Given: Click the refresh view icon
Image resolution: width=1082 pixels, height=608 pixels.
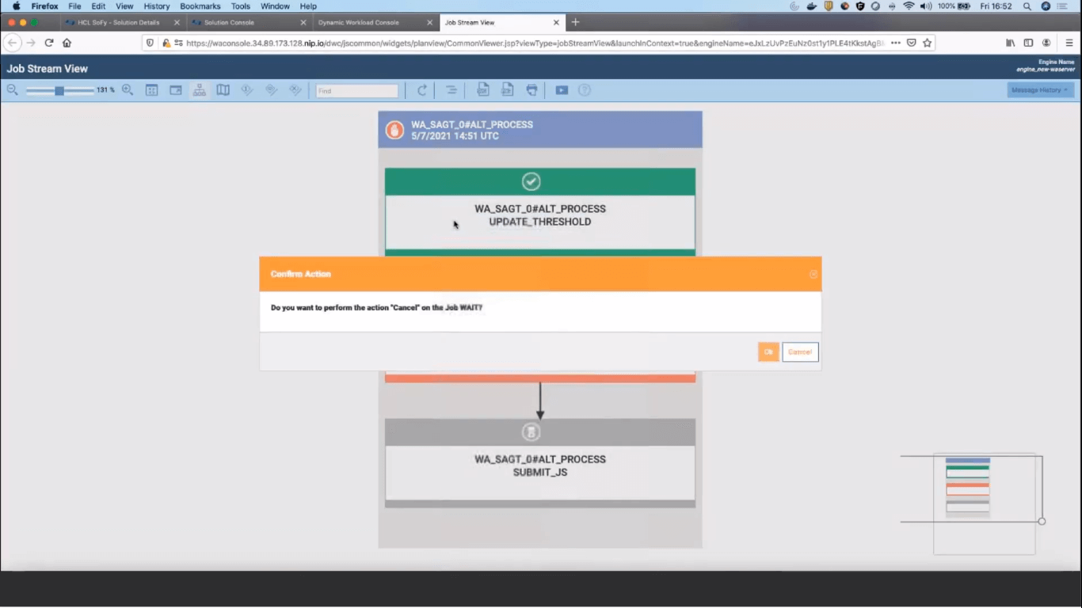Looking at the screenshot, I should 422,89.
